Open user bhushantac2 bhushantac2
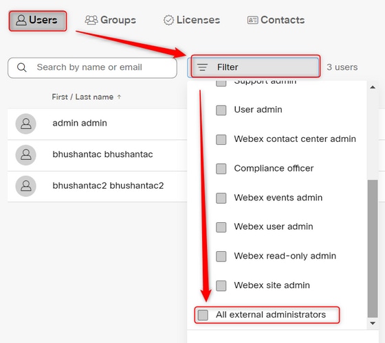The image size is (385, 343). (x=108, y=186)
